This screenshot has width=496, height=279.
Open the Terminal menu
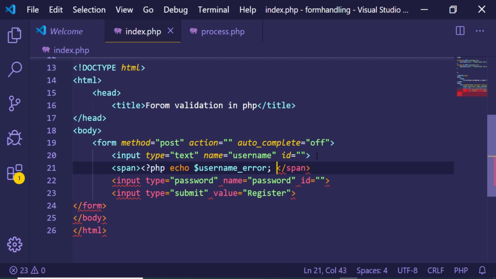point(213,10)
